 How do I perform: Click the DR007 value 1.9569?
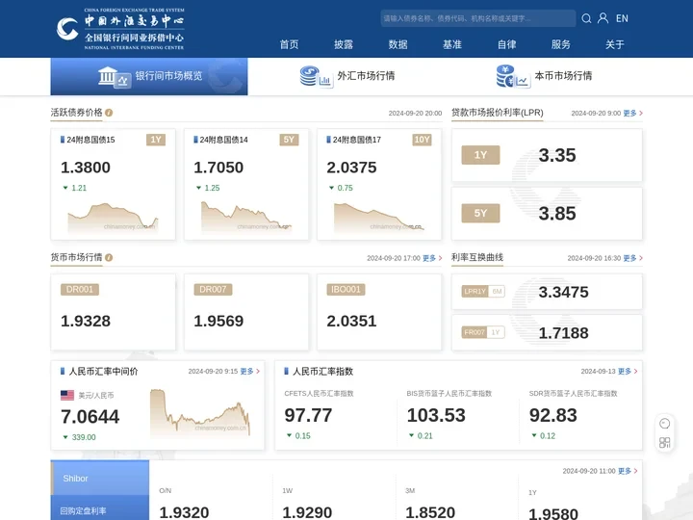click(218, 321)
